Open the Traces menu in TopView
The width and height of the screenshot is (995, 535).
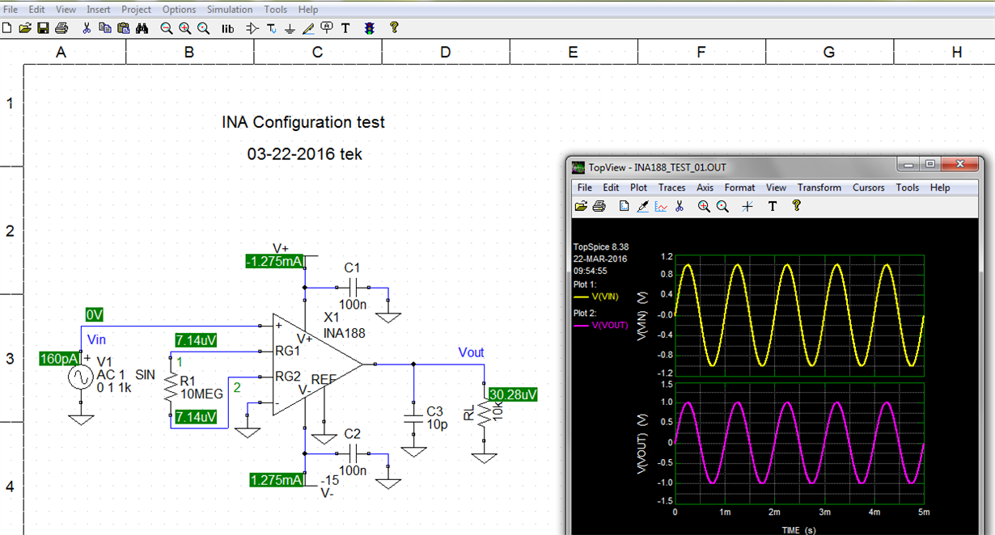(x=671, y=187)
